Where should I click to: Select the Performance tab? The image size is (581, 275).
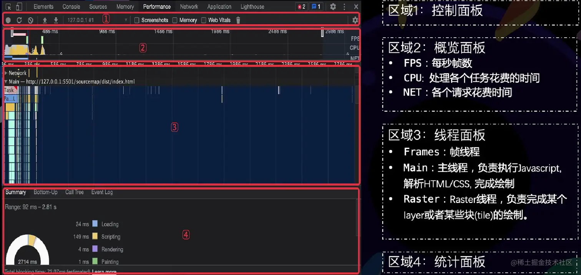[x=157, y=7]
